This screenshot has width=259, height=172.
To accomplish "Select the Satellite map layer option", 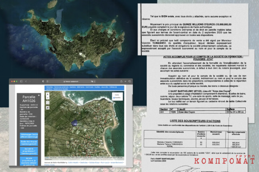I will (117, 98).
